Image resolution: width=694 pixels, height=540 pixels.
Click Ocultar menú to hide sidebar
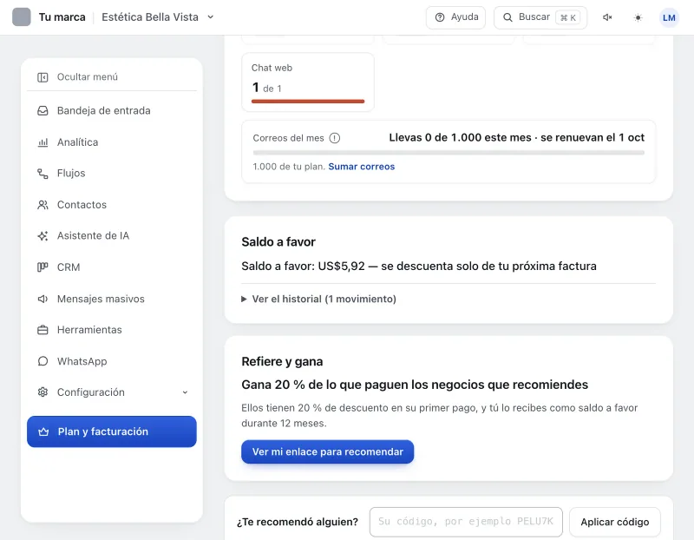coord(112,77)
